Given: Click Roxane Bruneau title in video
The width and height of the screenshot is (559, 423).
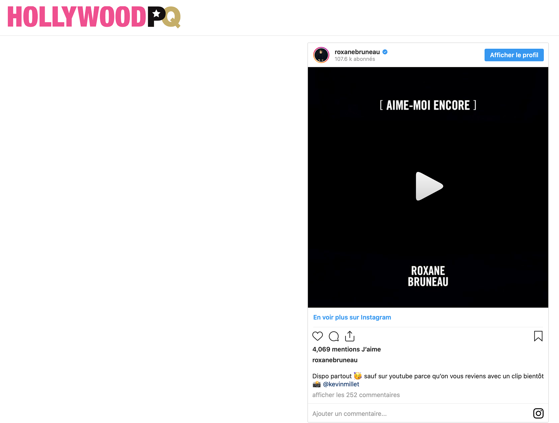Looking at the screenshot, I should pos(428,276).
